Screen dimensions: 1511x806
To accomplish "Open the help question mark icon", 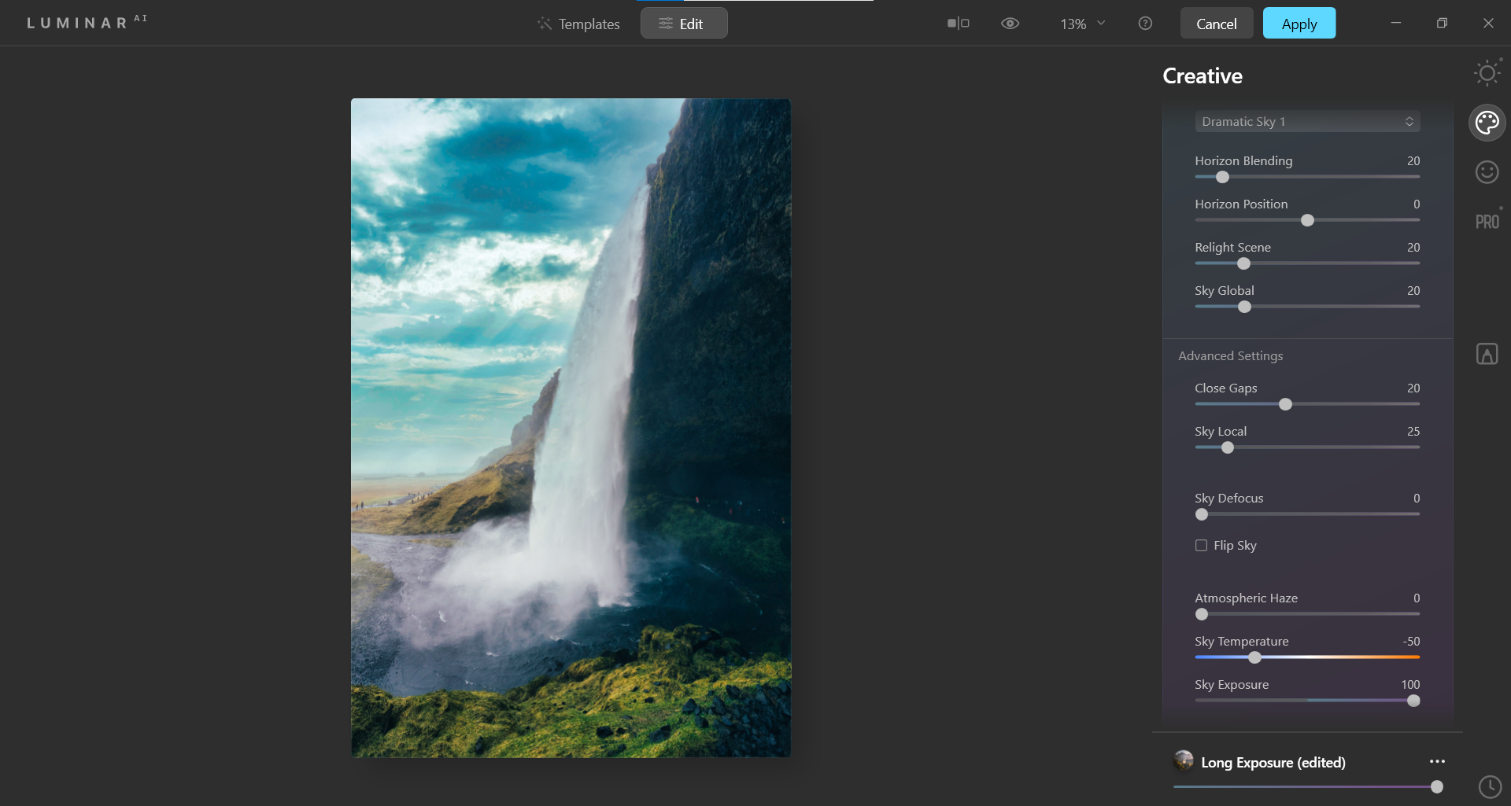I will click(1145, 24).
